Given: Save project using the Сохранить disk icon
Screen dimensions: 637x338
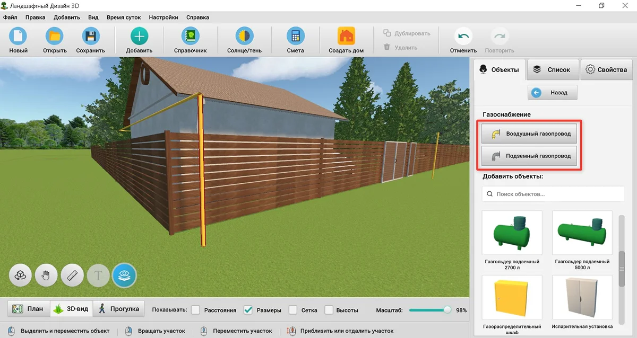Looking at the screenshot, I should tap(91, 37).
